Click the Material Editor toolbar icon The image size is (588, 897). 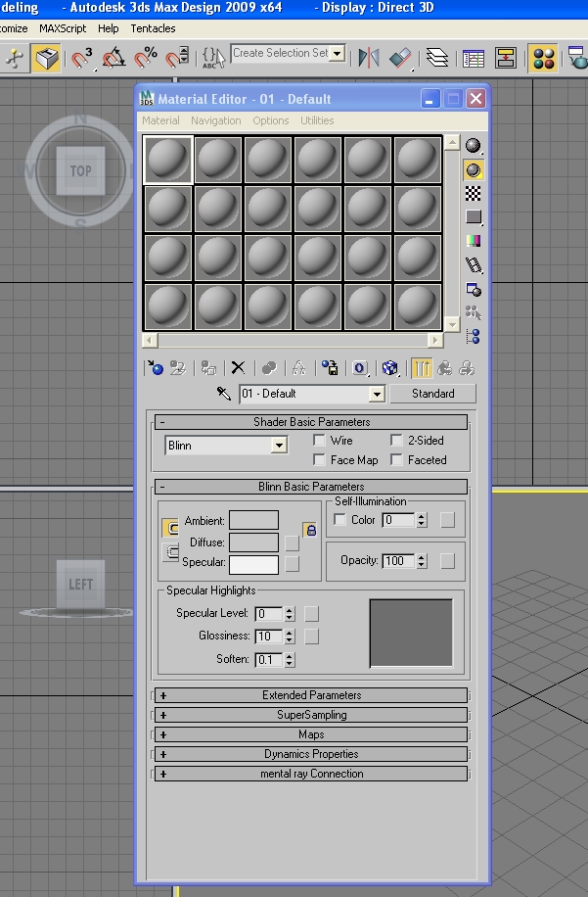pyautogui.click(x=543, y=57)
